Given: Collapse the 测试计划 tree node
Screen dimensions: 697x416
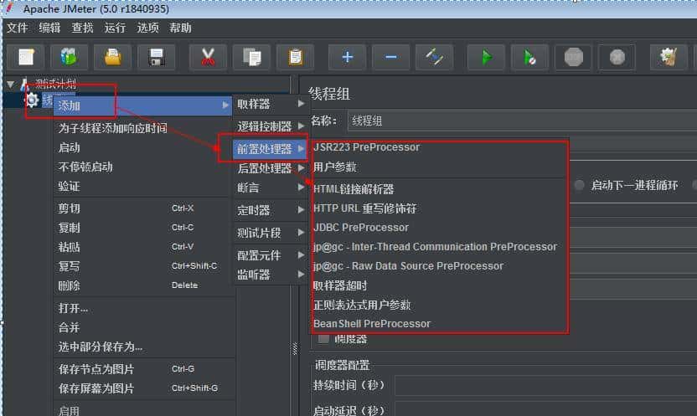Looking at the screenshot, I should (x=10, y=84).
